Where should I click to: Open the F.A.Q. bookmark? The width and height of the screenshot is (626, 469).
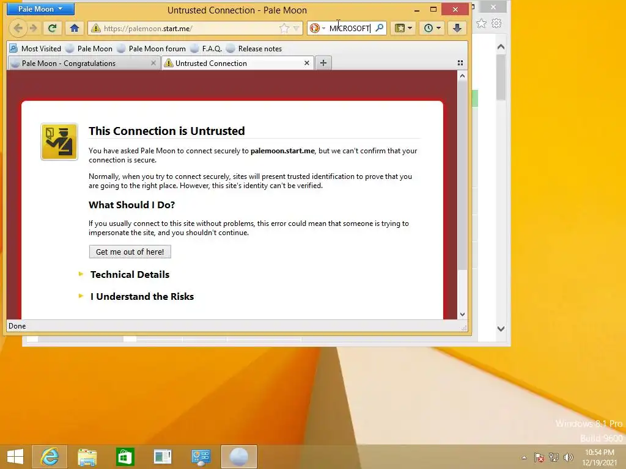point(206,49)
